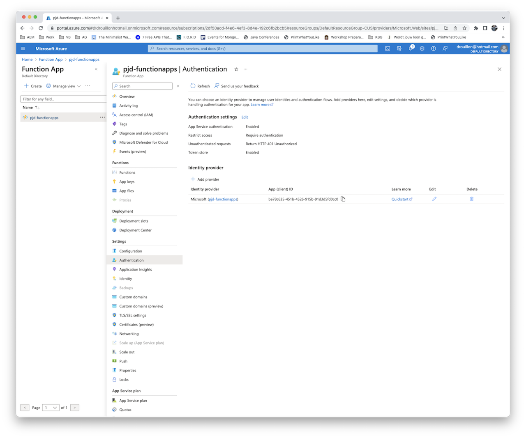Image resolution: width=526 pixels, height=438 pixels.
Task: Go to the previous page of results
Action: coord(25,408)
